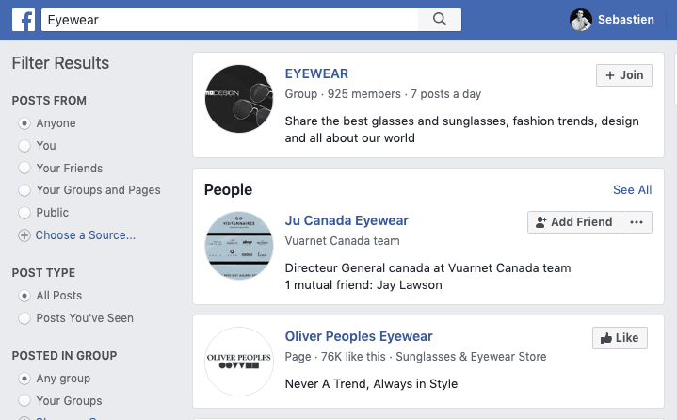Viewport: 677px width, 420px height.
Task: Choose Your Groups and Pages filter
Action: 24,190
